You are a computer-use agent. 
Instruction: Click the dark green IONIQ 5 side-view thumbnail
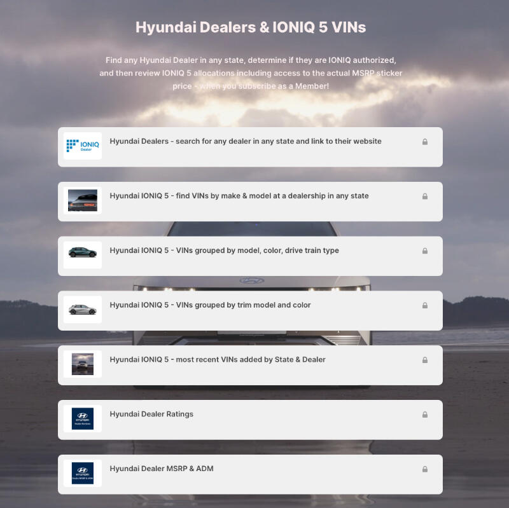[x=83, y=254]
